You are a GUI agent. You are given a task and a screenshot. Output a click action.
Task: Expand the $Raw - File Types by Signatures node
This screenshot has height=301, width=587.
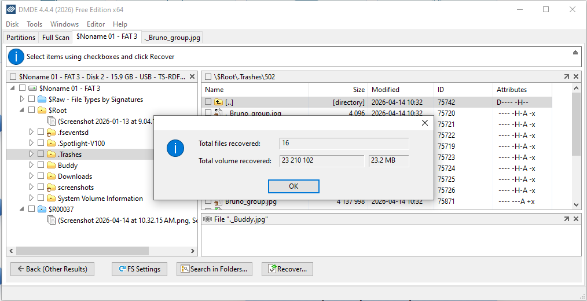tap(22, 99)
